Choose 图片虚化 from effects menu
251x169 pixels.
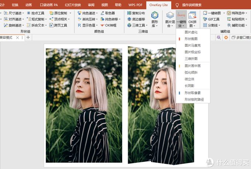(x=193, y=32)
